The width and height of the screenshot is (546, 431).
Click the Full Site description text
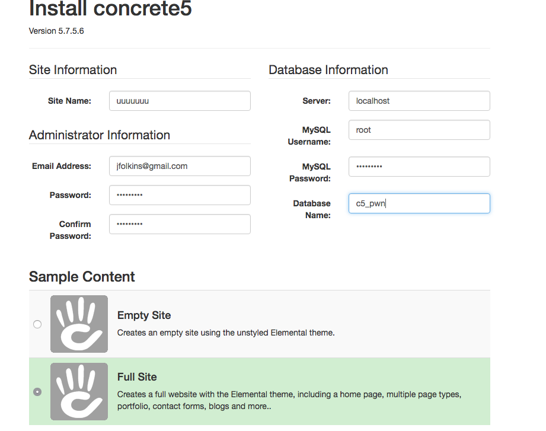(x=289, y=400)
